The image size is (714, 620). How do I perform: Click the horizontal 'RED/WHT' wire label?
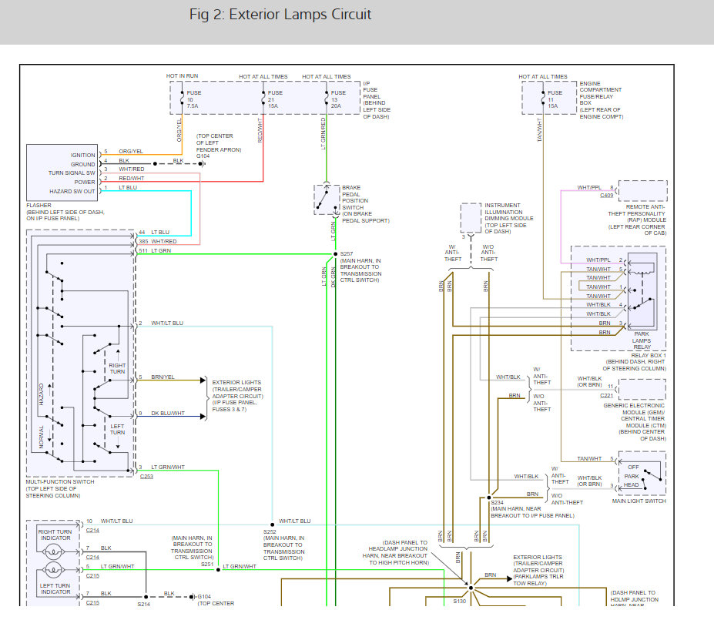131,179
